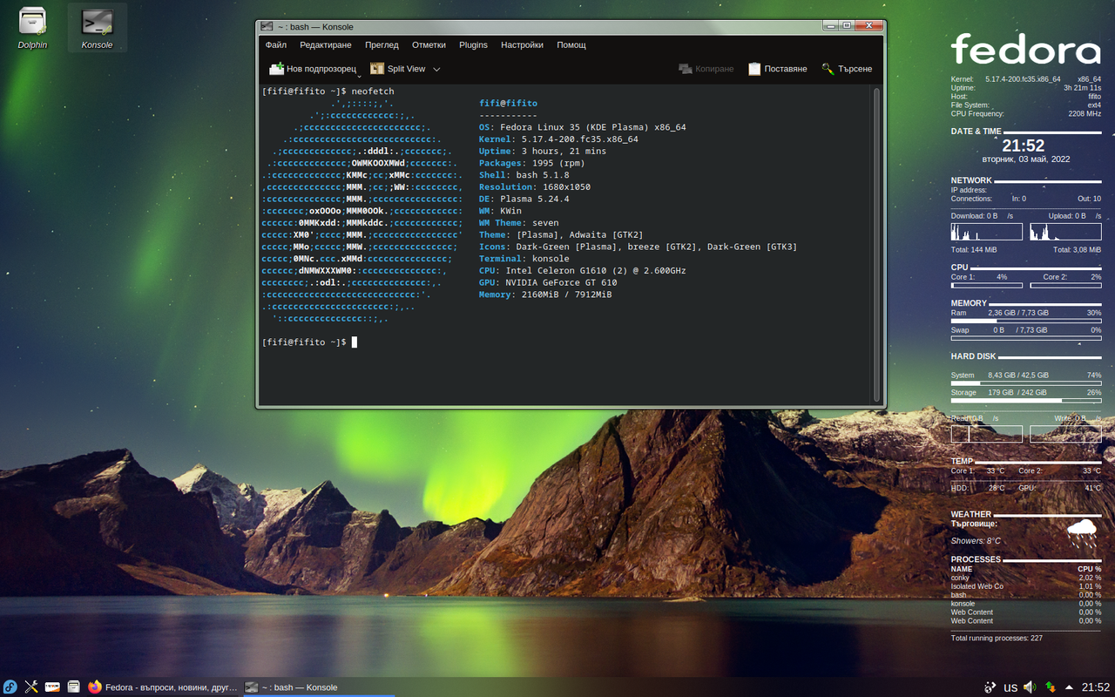The width and height of the screenshot is (1115, 697).
Task: Open the Преглед menu
Action: pos(382,44)
